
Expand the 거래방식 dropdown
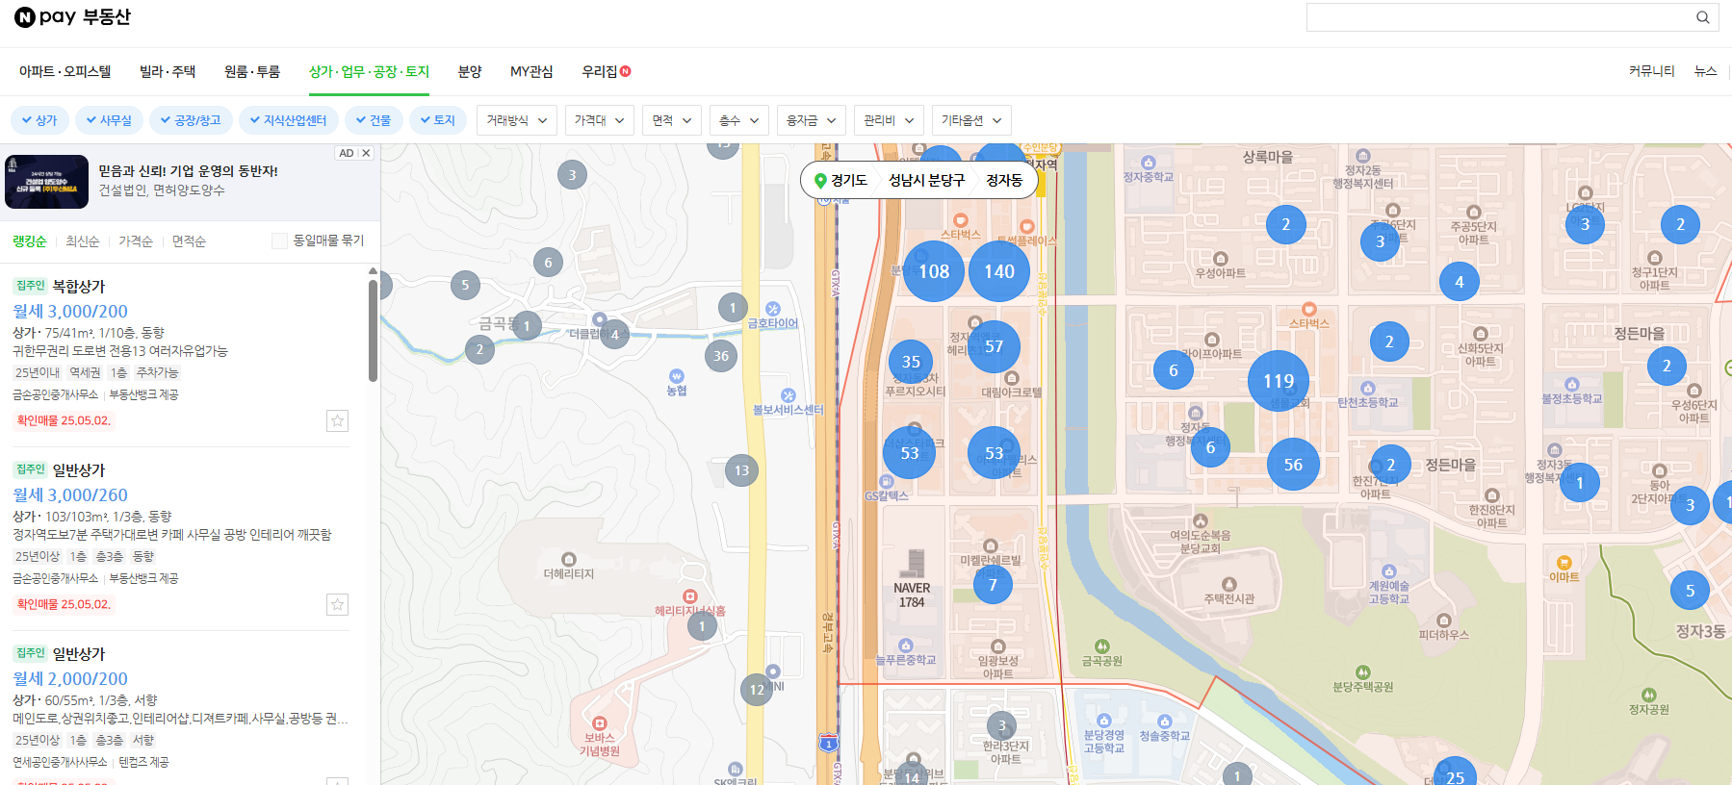[517, 120]
